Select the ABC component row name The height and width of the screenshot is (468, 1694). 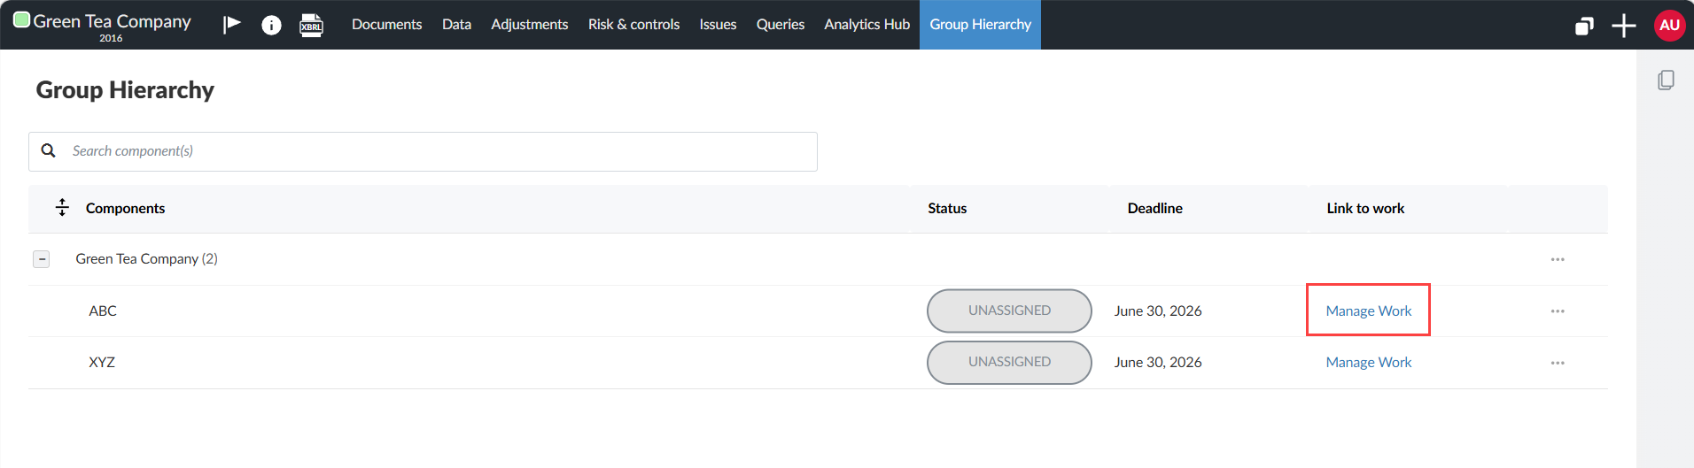103,311
